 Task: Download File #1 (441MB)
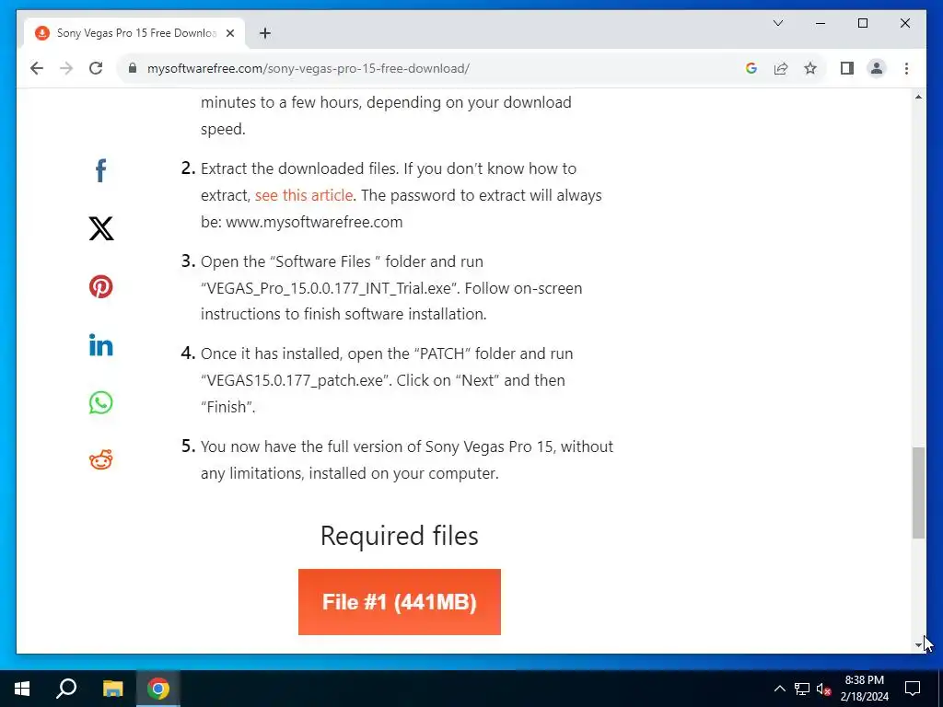click(400, 602)
